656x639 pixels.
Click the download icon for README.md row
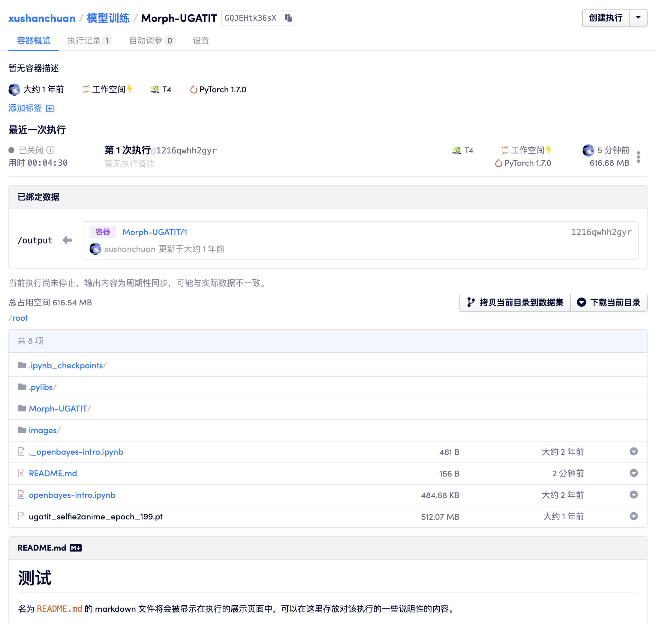tap(633, 473)
